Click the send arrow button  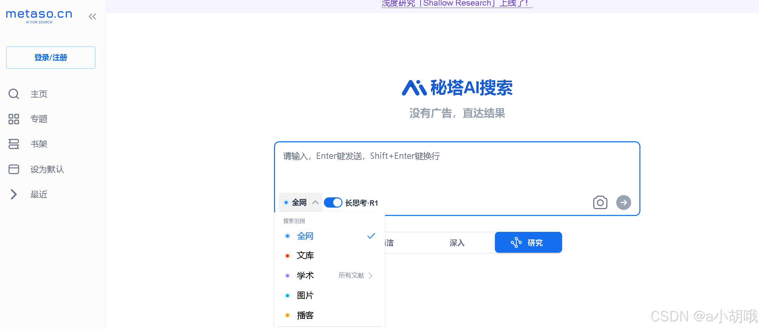point(623,202)
